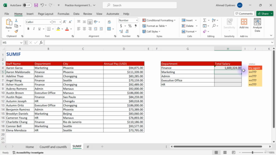Click the Orientation text angle icon
Viewport: 276px width, 155px height.
[96, 22]
